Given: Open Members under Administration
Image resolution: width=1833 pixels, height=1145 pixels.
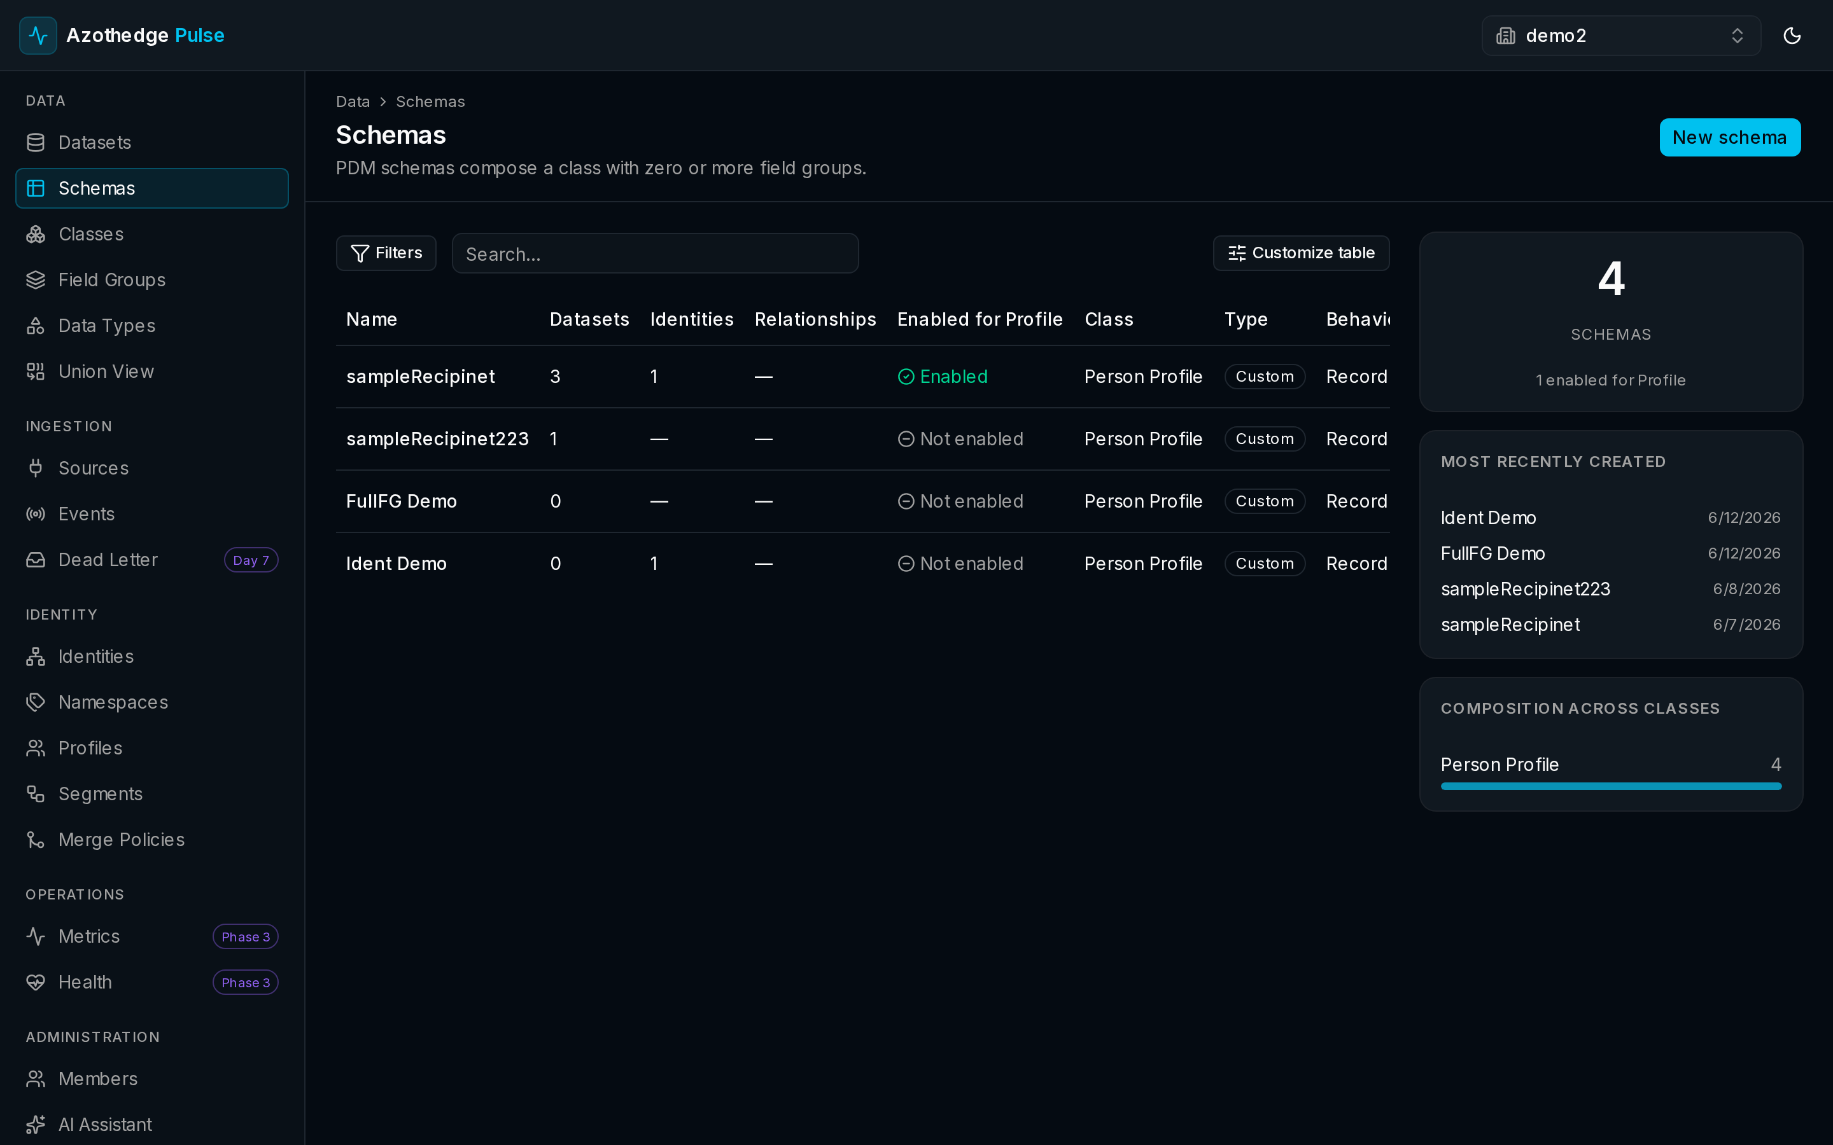Looking at the screenshot, I should click(152, 1079).
